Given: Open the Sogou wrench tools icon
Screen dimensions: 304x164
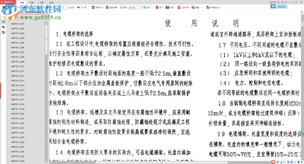Looking at the screenshot, I should [302, 162].
